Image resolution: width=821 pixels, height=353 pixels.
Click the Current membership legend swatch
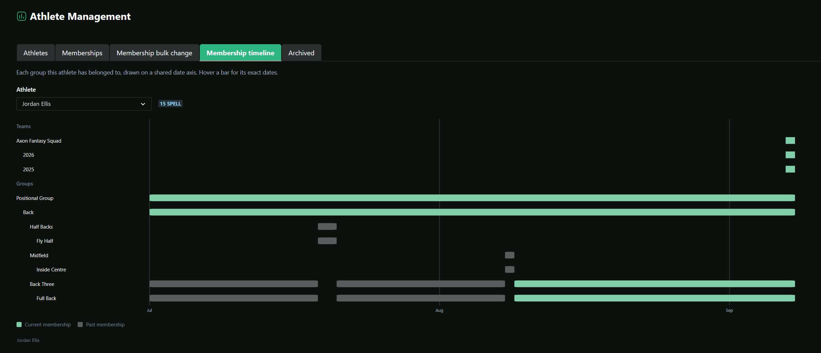19,324
